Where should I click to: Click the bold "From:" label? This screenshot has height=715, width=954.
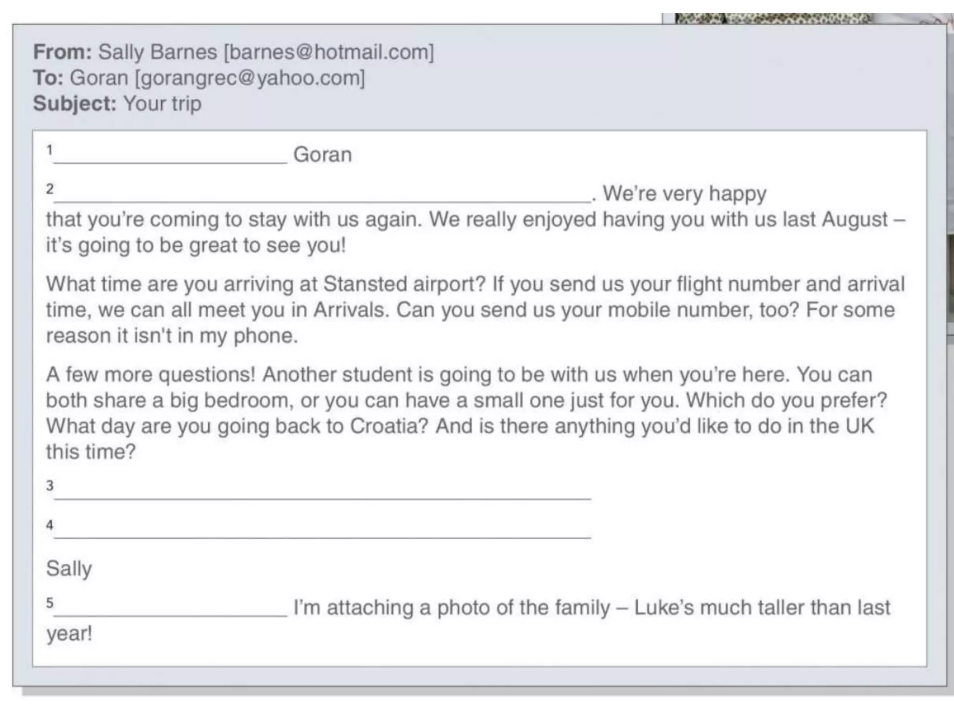(62, 52)
